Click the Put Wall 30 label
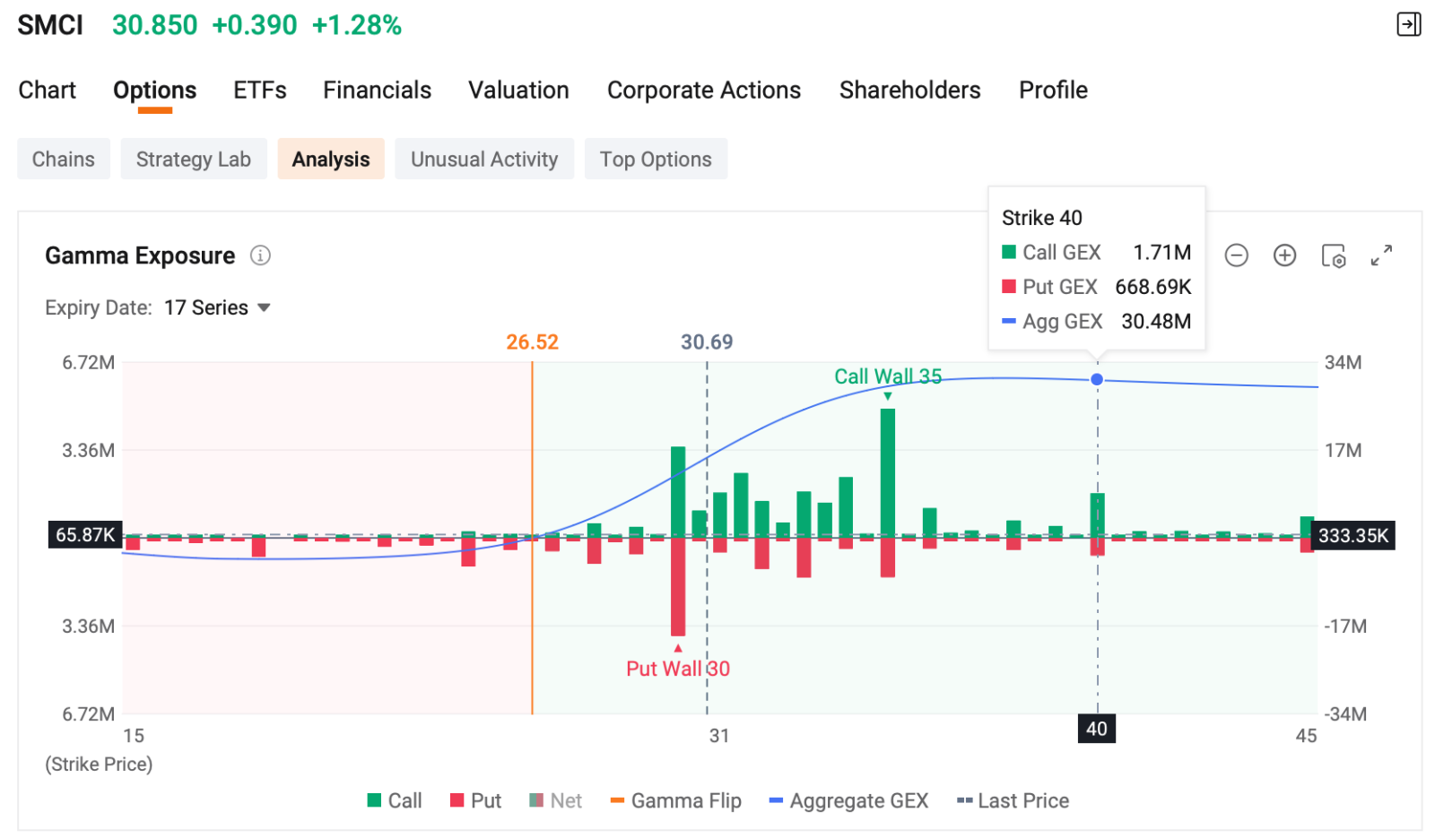 pyautogui.click(x=678, y=669)
